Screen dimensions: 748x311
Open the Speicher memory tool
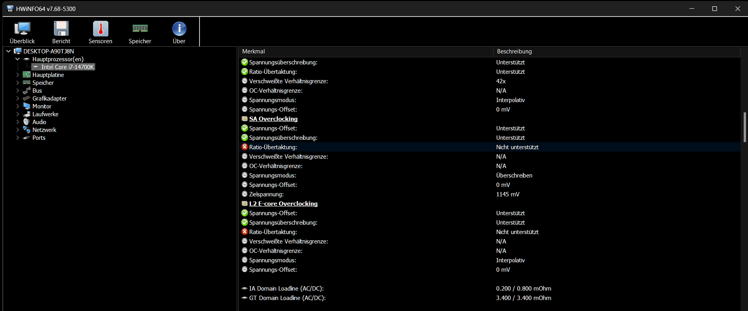pos(140,32)
